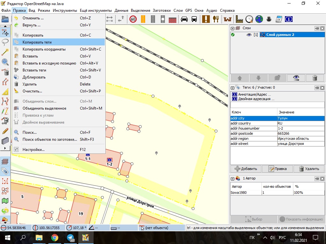
Task: Click the Ключ column header
Action: [254, 112]
